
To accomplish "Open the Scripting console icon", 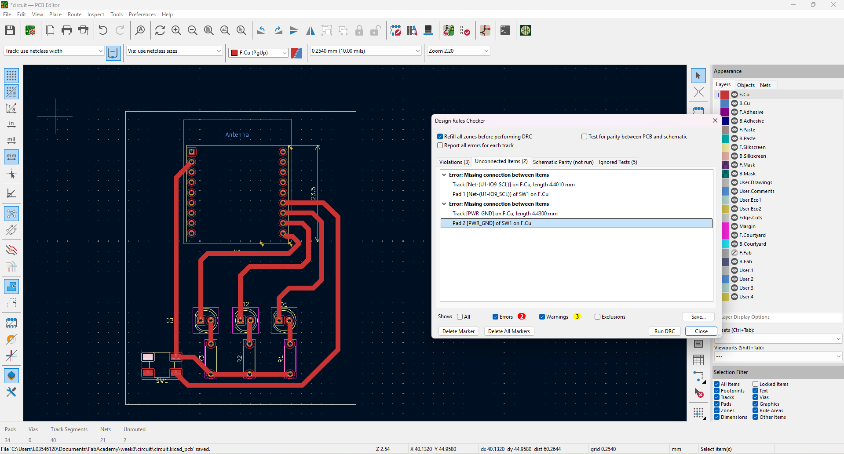I will [x=505, y=30].
